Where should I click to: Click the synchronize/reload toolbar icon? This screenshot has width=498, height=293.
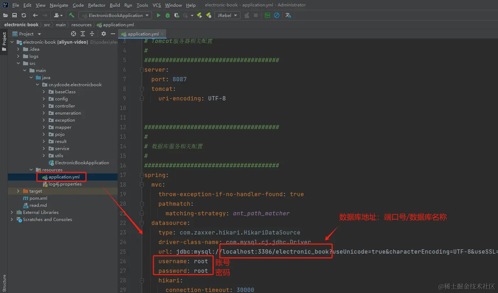pyautogui.click(x=24, y=15)
